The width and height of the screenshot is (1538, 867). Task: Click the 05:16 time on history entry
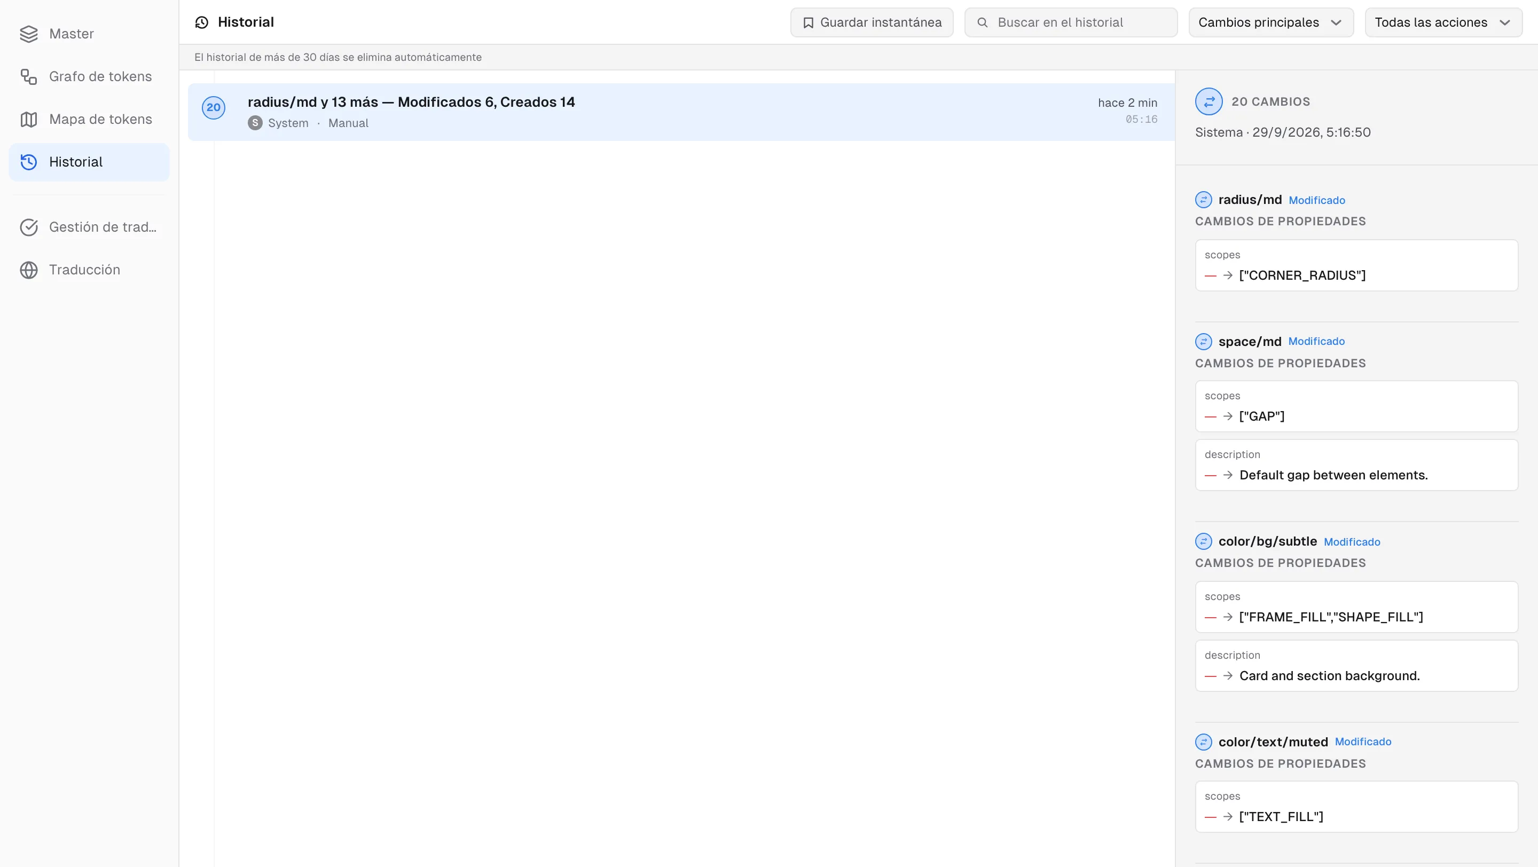[x=1141, y=120]
